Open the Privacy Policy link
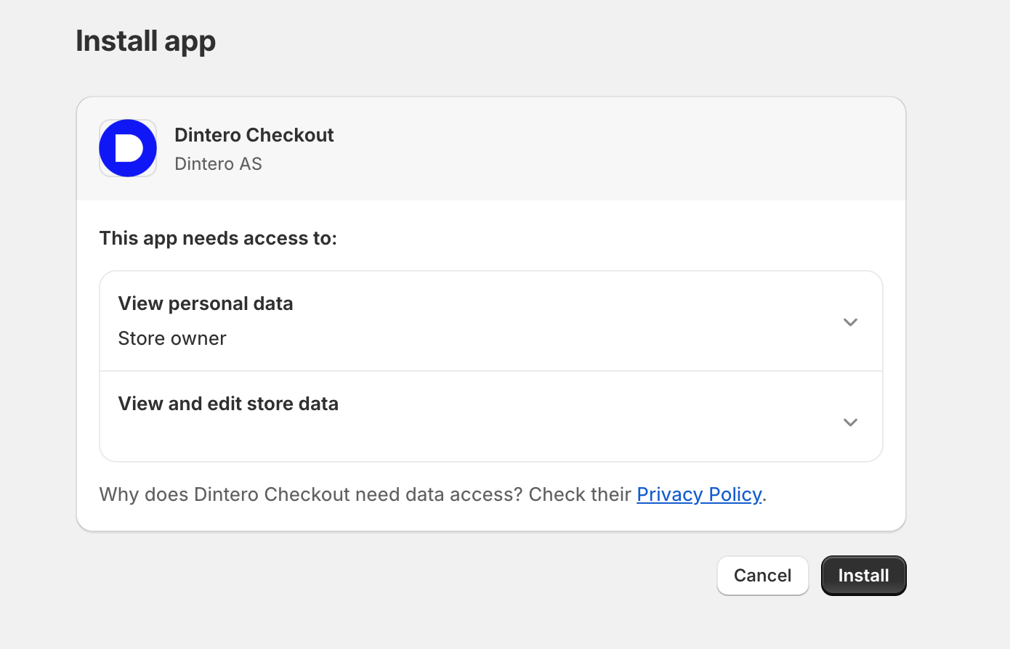 click(x=699, y=494)
